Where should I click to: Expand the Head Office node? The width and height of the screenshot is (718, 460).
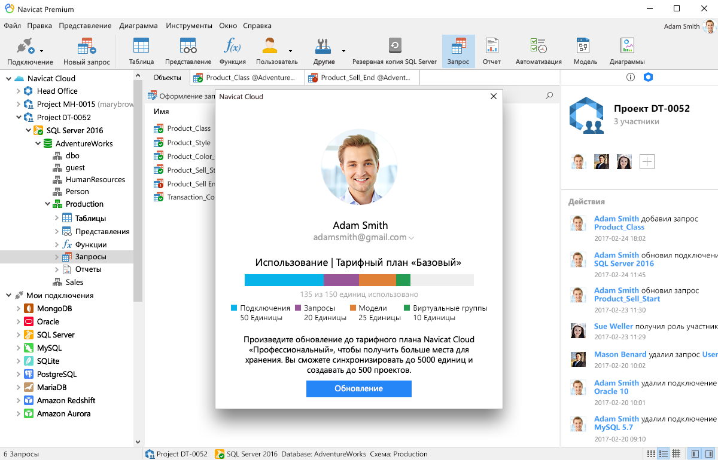[x=18, y=91]
